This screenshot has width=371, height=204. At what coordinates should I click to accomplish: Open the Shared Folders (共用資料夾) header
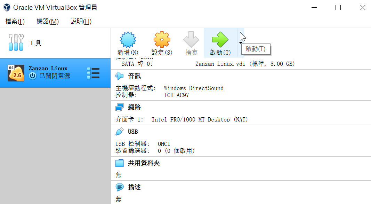[x=144, y=163]
